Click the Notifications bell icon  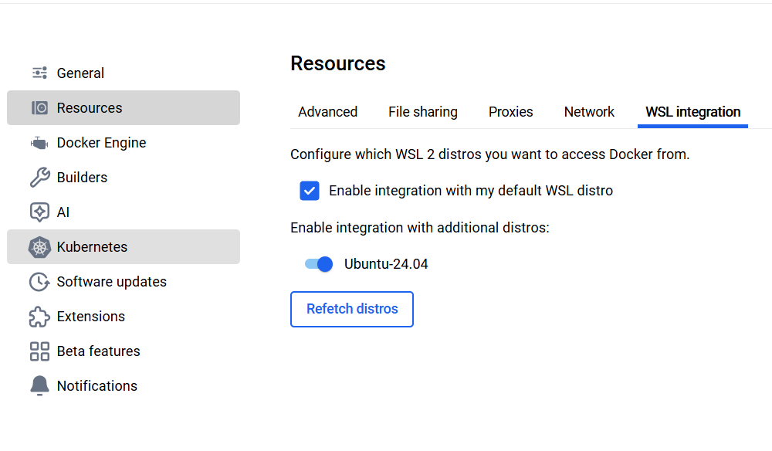tap(39, 386)
